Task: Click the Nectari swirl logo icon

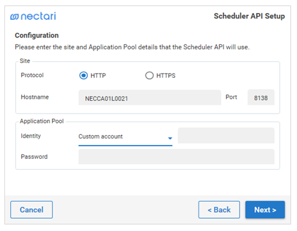Action: pos(14,17)
